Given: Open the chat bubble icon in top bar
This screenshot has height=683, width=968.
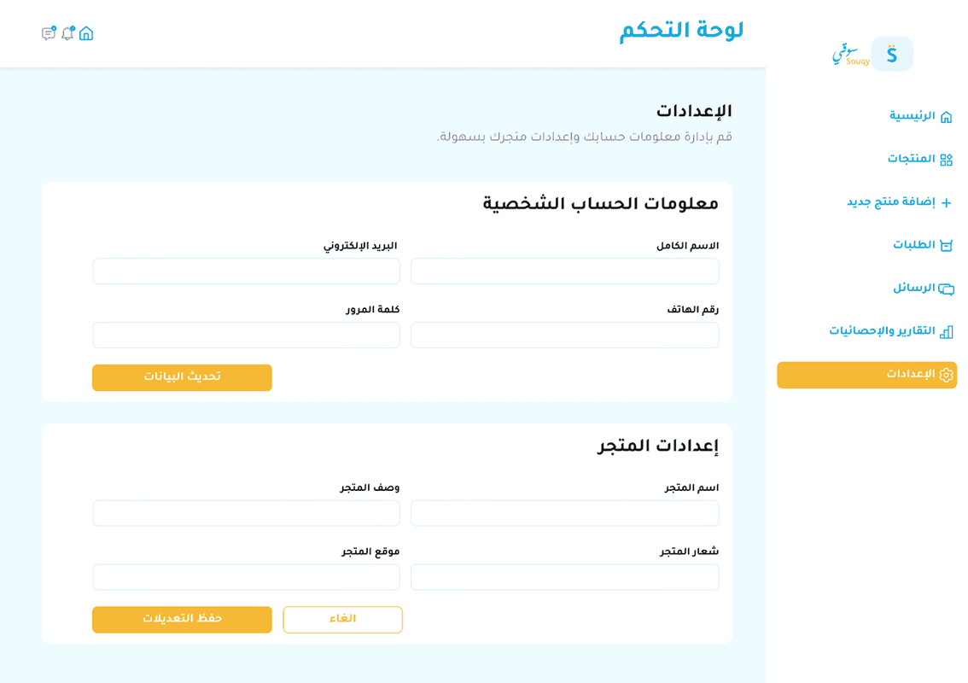Looking at the screenshot, I should click(48, 33).
